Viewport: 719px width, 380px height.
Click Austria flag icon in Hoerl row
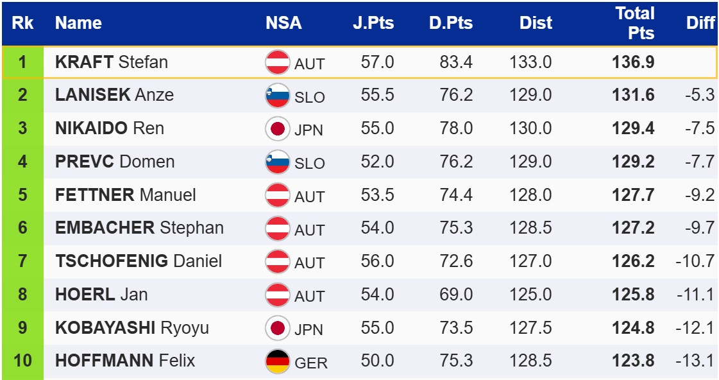click(x=277, y=295)
